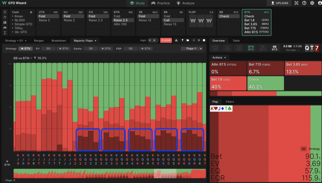Click the gamepad sidebar icon

click(x=5, y=28)
